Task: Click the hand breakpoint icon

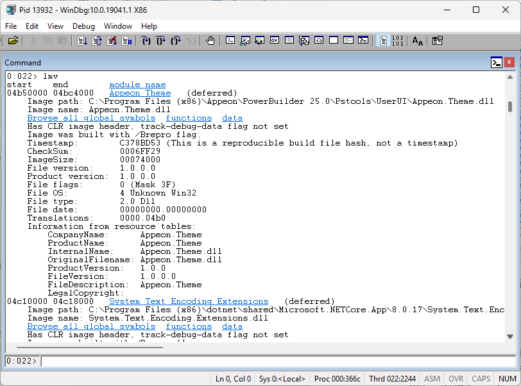Action: pyautogui.click(x=210, y=40)
